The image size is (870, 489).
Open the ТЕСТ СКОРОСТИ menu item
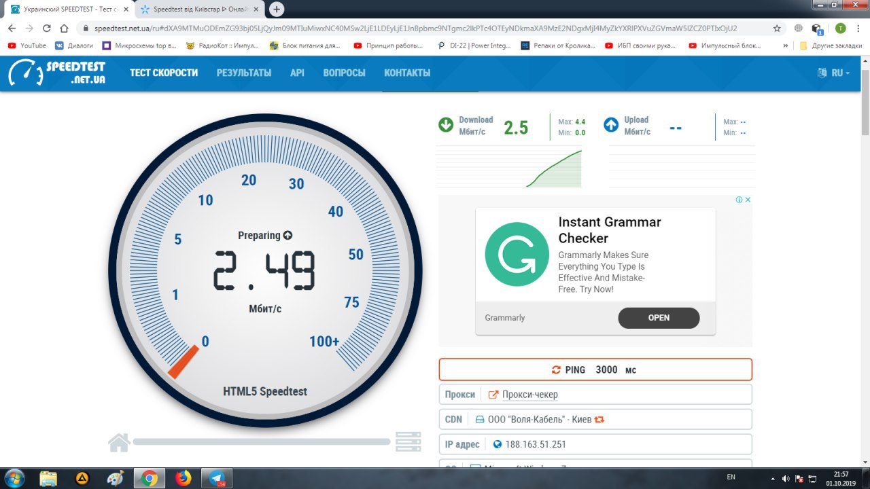164,73
